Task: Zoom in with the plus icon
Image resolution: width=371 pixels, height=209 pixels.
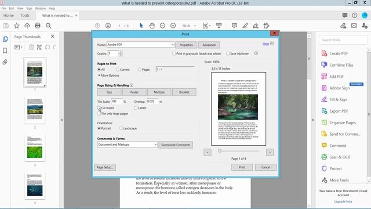Action: (x=173, y=26)
